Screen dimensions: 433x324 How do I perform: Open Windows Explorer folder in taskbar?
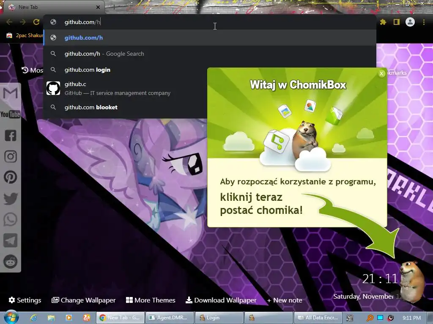51,318
